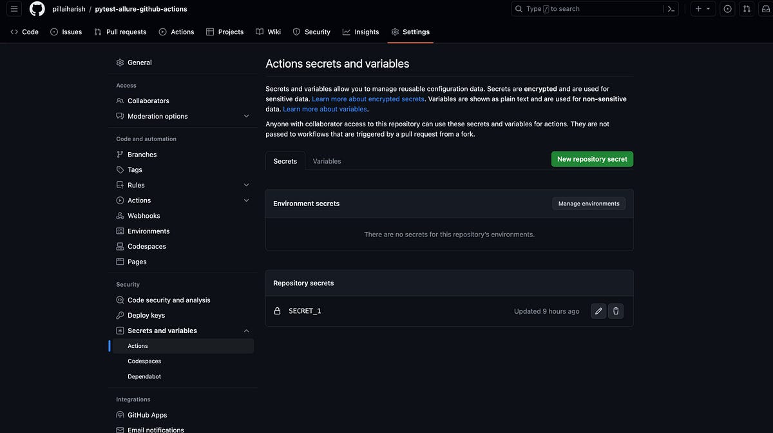The width and height of the screenshot is (773, 433).
Task: Click the lock icon next to SECRET_1
Action: 276,311
